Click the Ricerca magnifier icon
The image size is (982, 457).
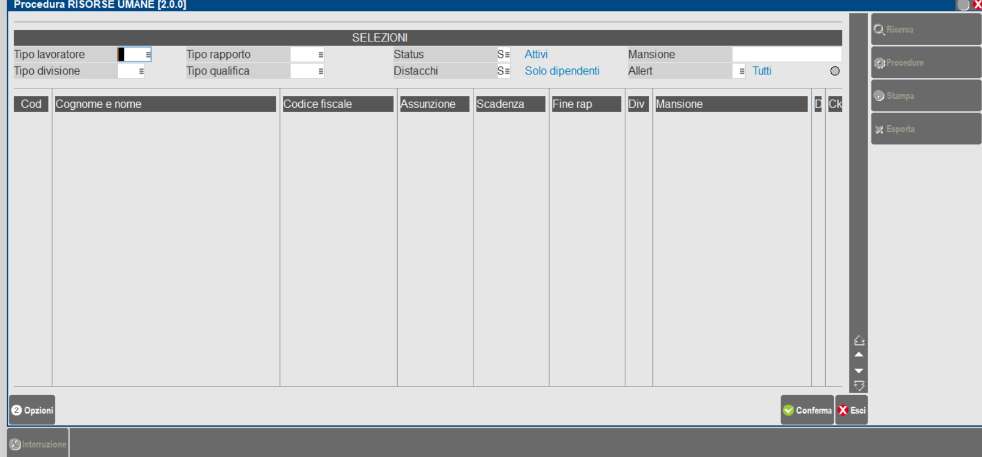[879, 30]
